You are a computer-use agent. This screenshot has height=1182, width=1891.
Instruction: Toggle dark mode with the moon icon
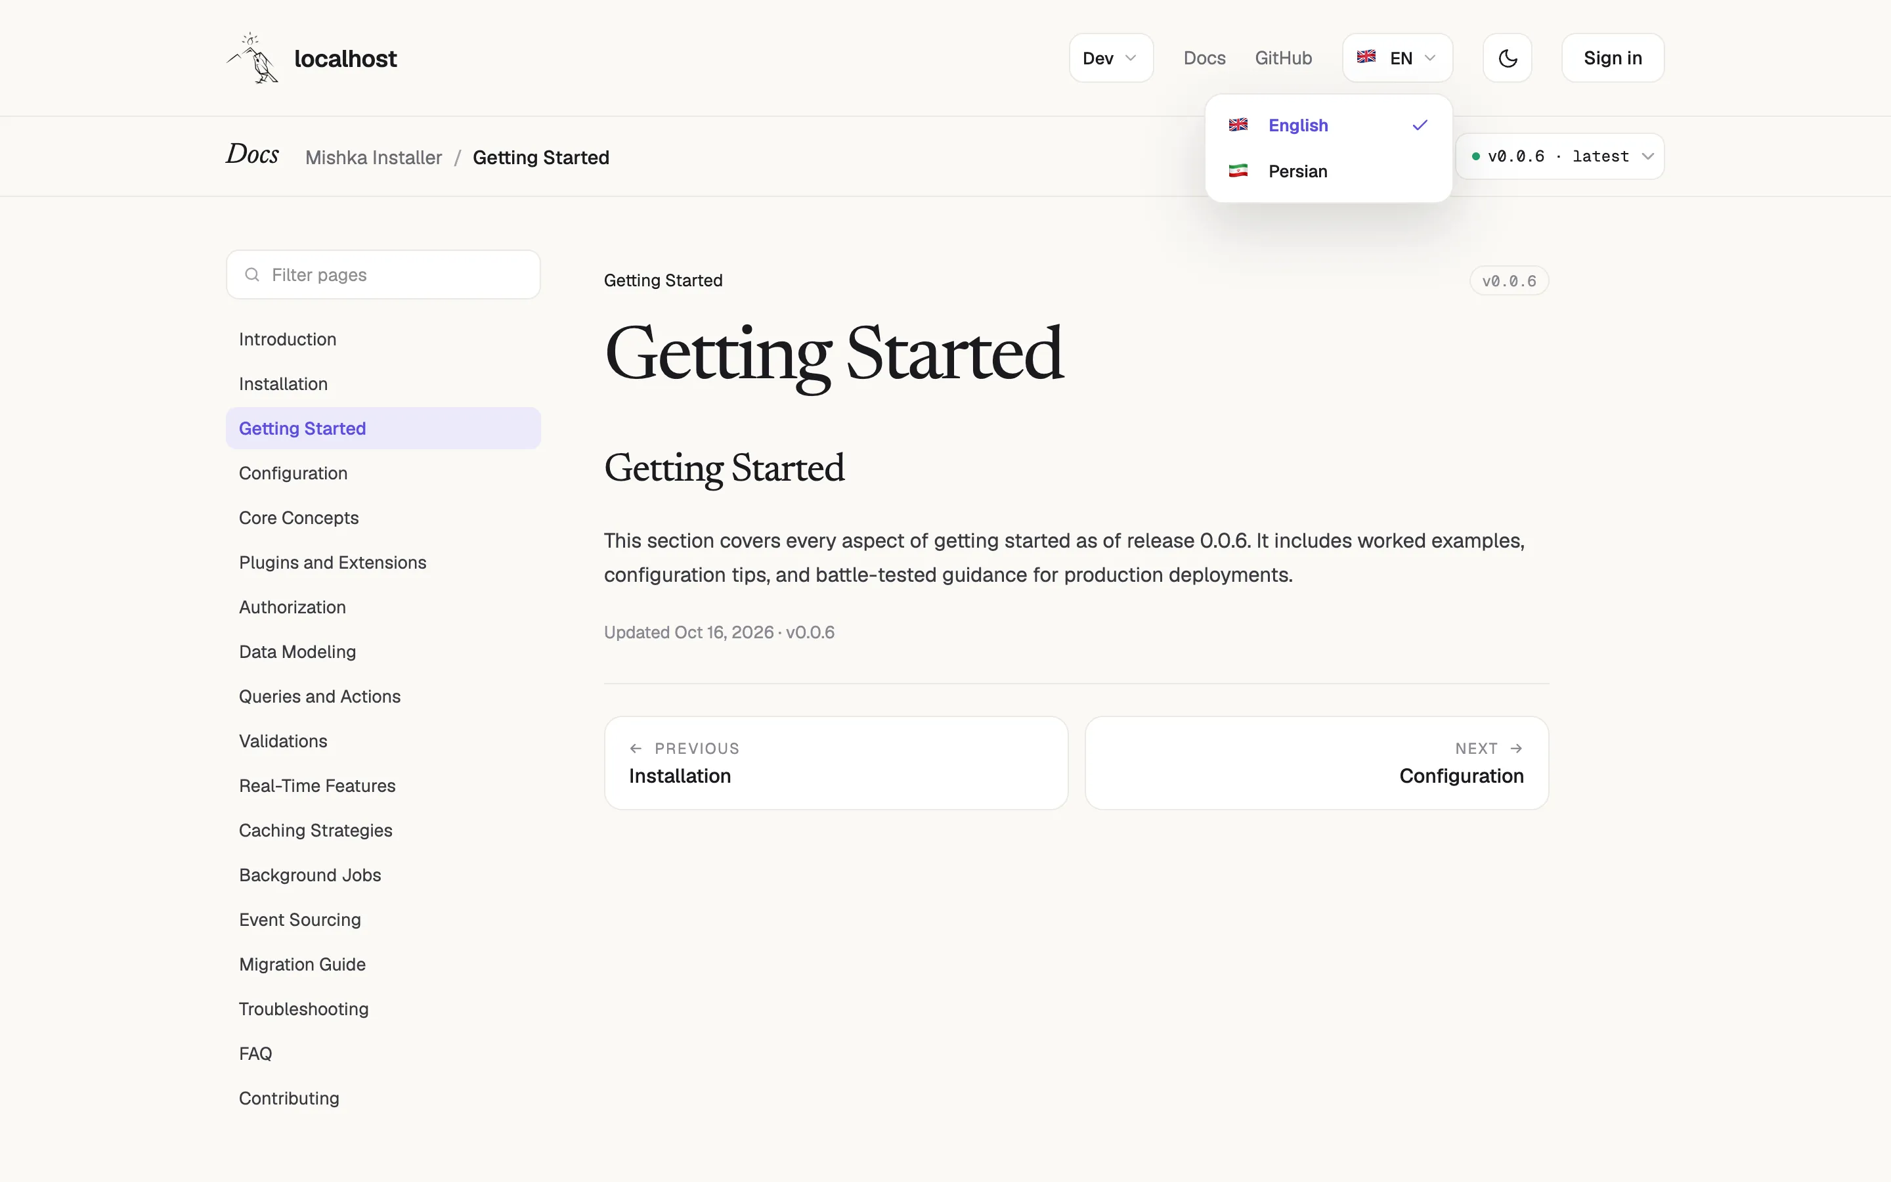1508,58
